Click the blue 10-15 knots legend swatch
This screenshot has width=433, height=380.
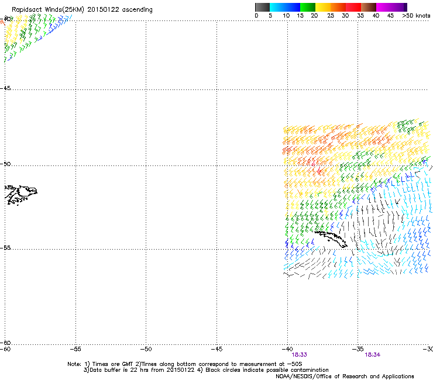pos(293,7)
